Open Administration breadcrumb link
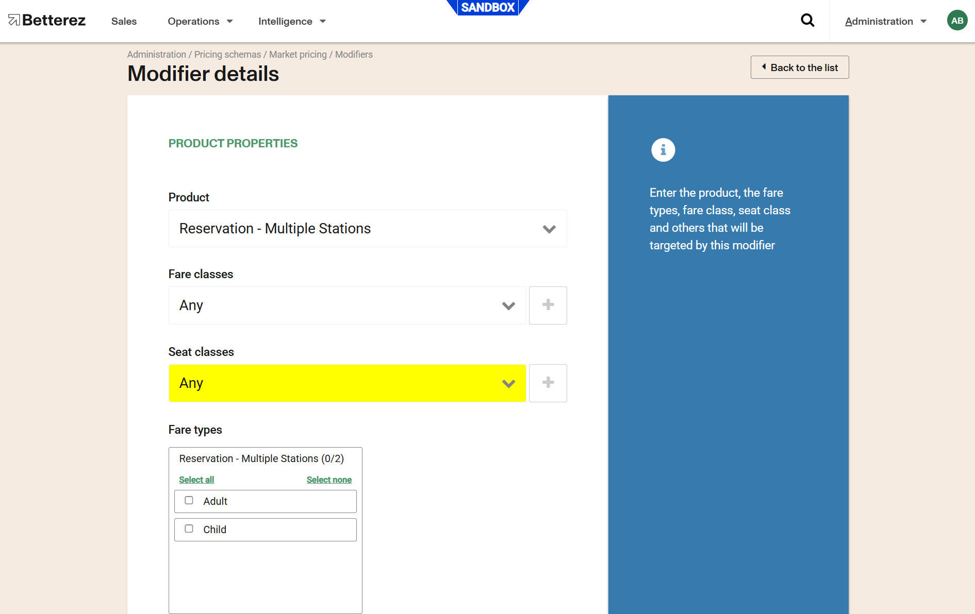This screenshot has width=975, height=614. [x=157, y=55]
